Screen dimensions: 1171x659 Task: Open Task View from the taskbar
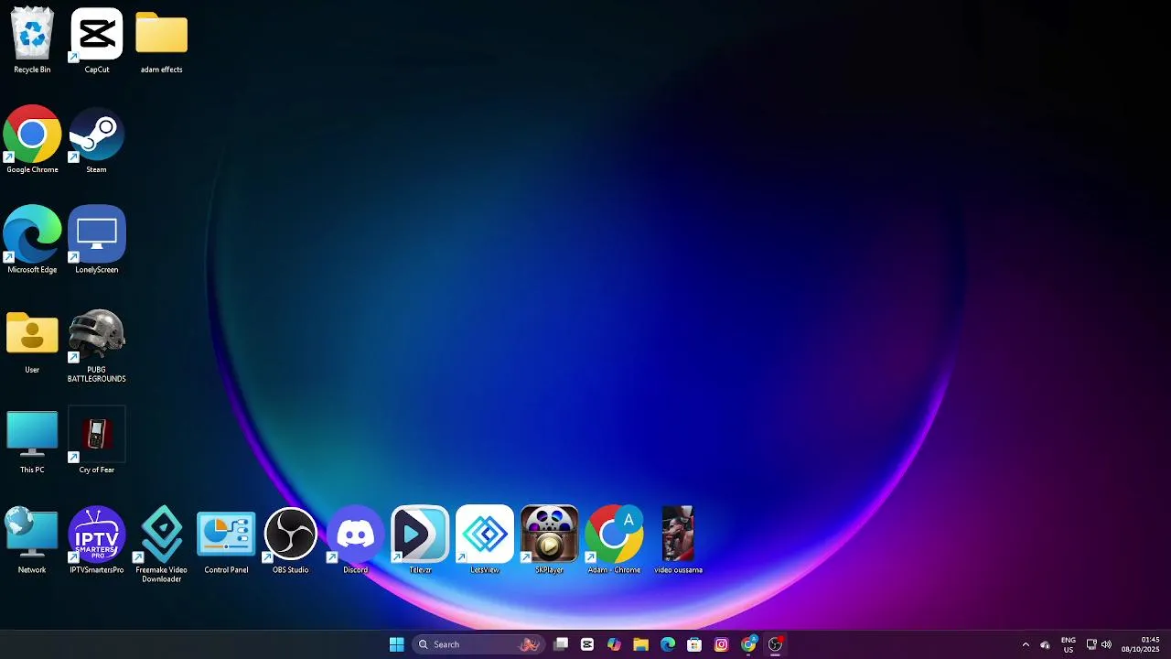(x=561, y=644)
